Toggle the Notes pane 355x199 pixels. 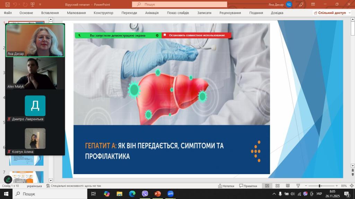(226, 186)
